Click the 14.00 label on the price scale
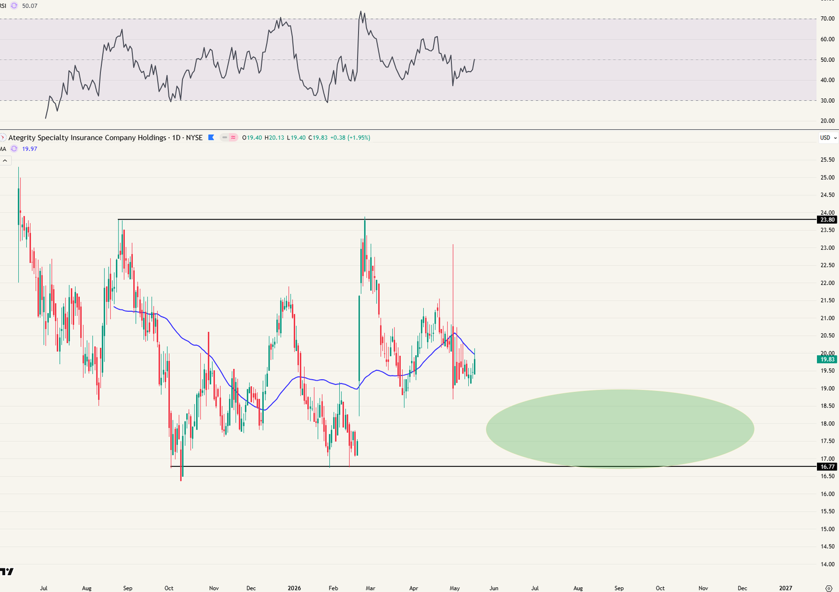 (x=827, y=564)
